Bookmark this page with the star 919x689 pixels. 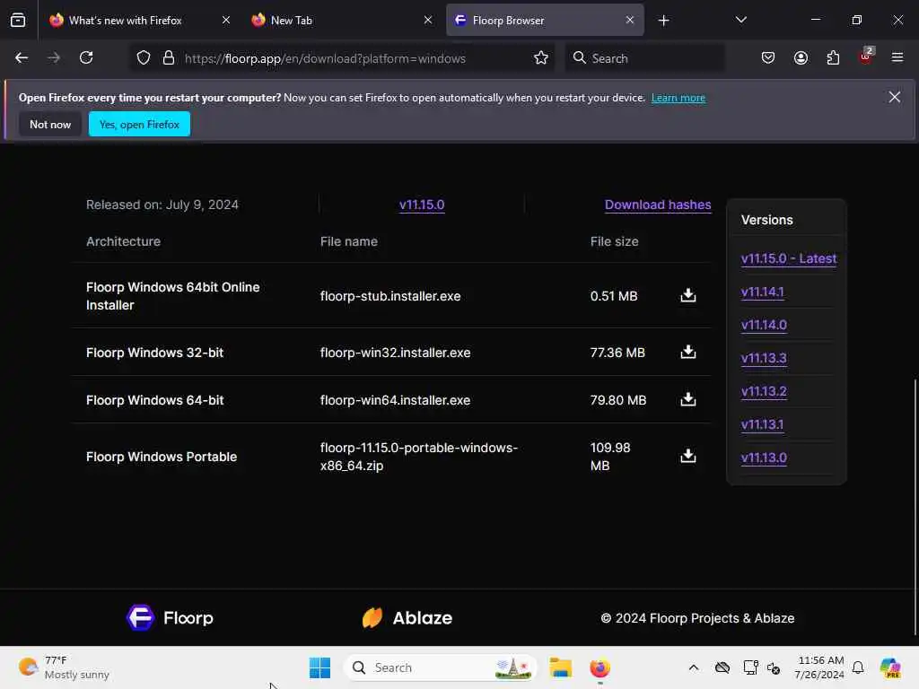pos(541,58)
